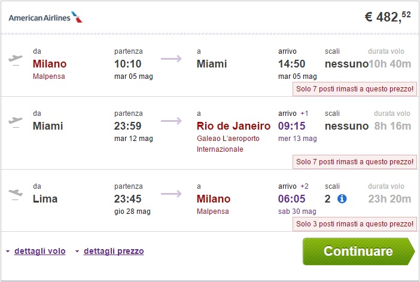Viewport: 420px width, 282px height.
Task: Click the arrow between Milano and Miami
Action: click(x=171, y=58)
